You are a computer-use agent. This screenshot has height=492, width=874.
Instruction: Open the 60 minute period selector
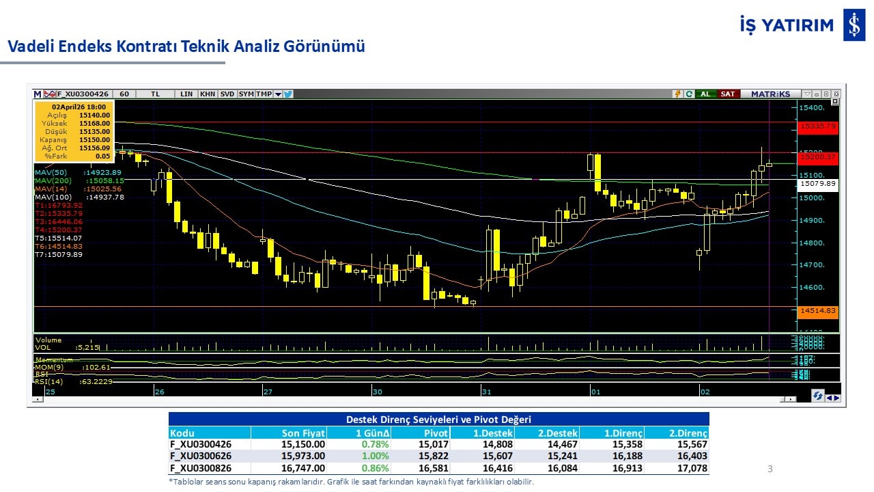124,94
